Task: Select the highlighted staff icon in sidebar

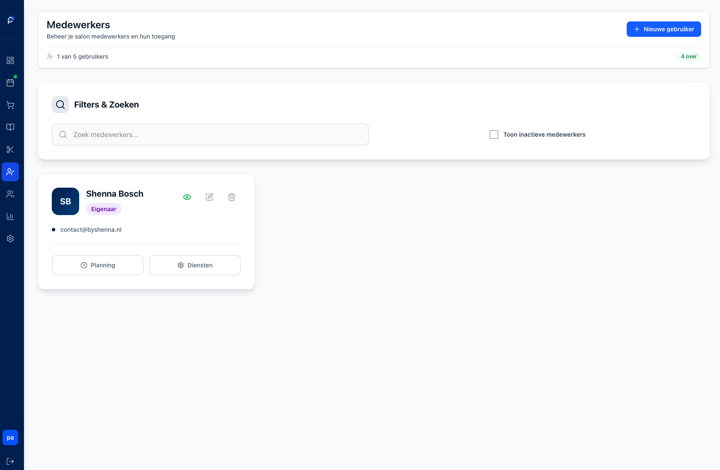Action: point(10,172)
